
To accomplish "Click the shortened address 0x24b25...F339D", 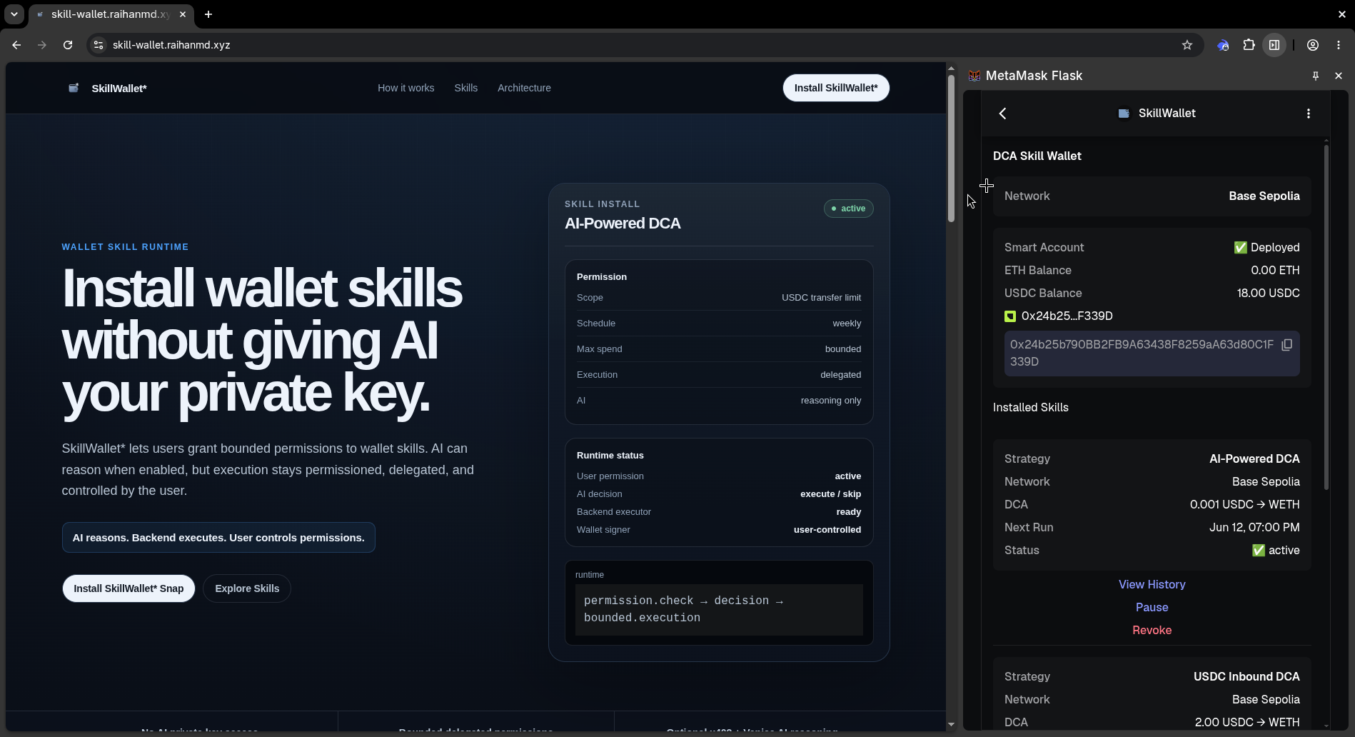I will click(1067, 316).
